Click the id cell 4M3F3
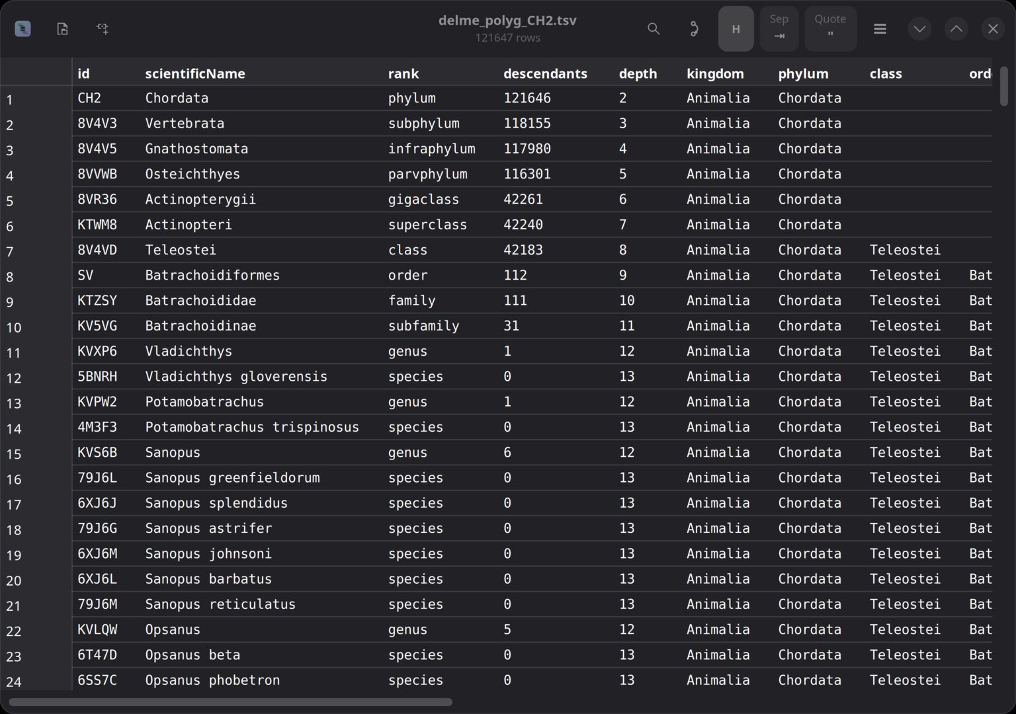Image resolution: width=1016 pixels, height=714 pixels. pyautogui.click(x=97, y=427)
